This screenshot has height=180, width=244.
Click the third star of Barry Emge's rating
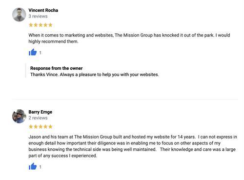[41, 126]
